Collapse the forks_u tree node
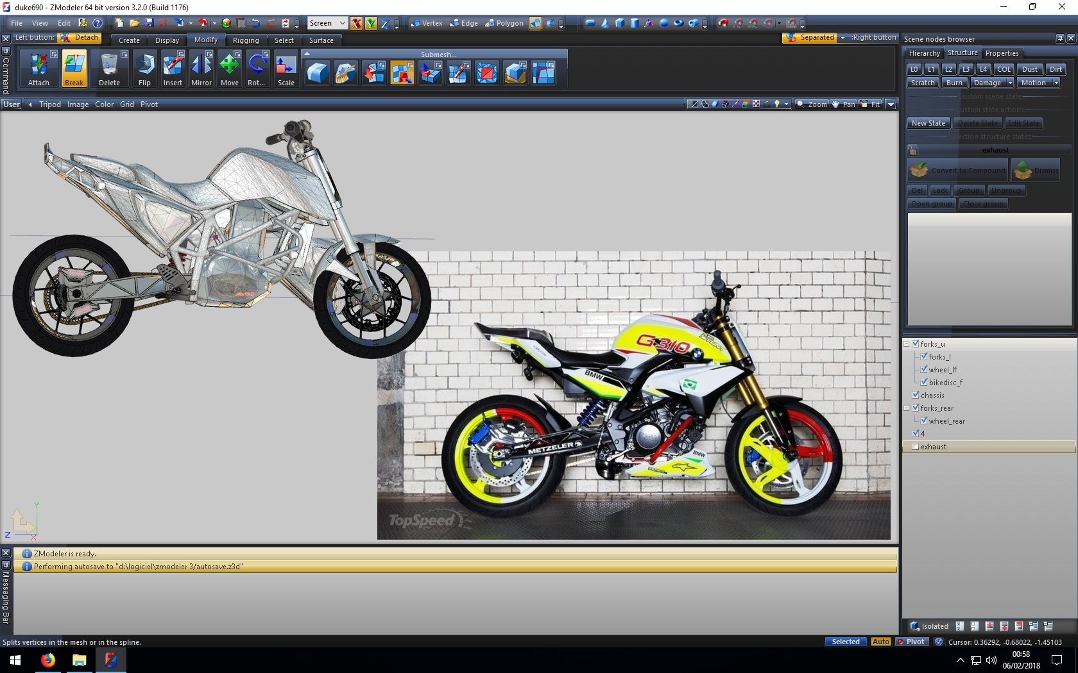 pos(907,344)
